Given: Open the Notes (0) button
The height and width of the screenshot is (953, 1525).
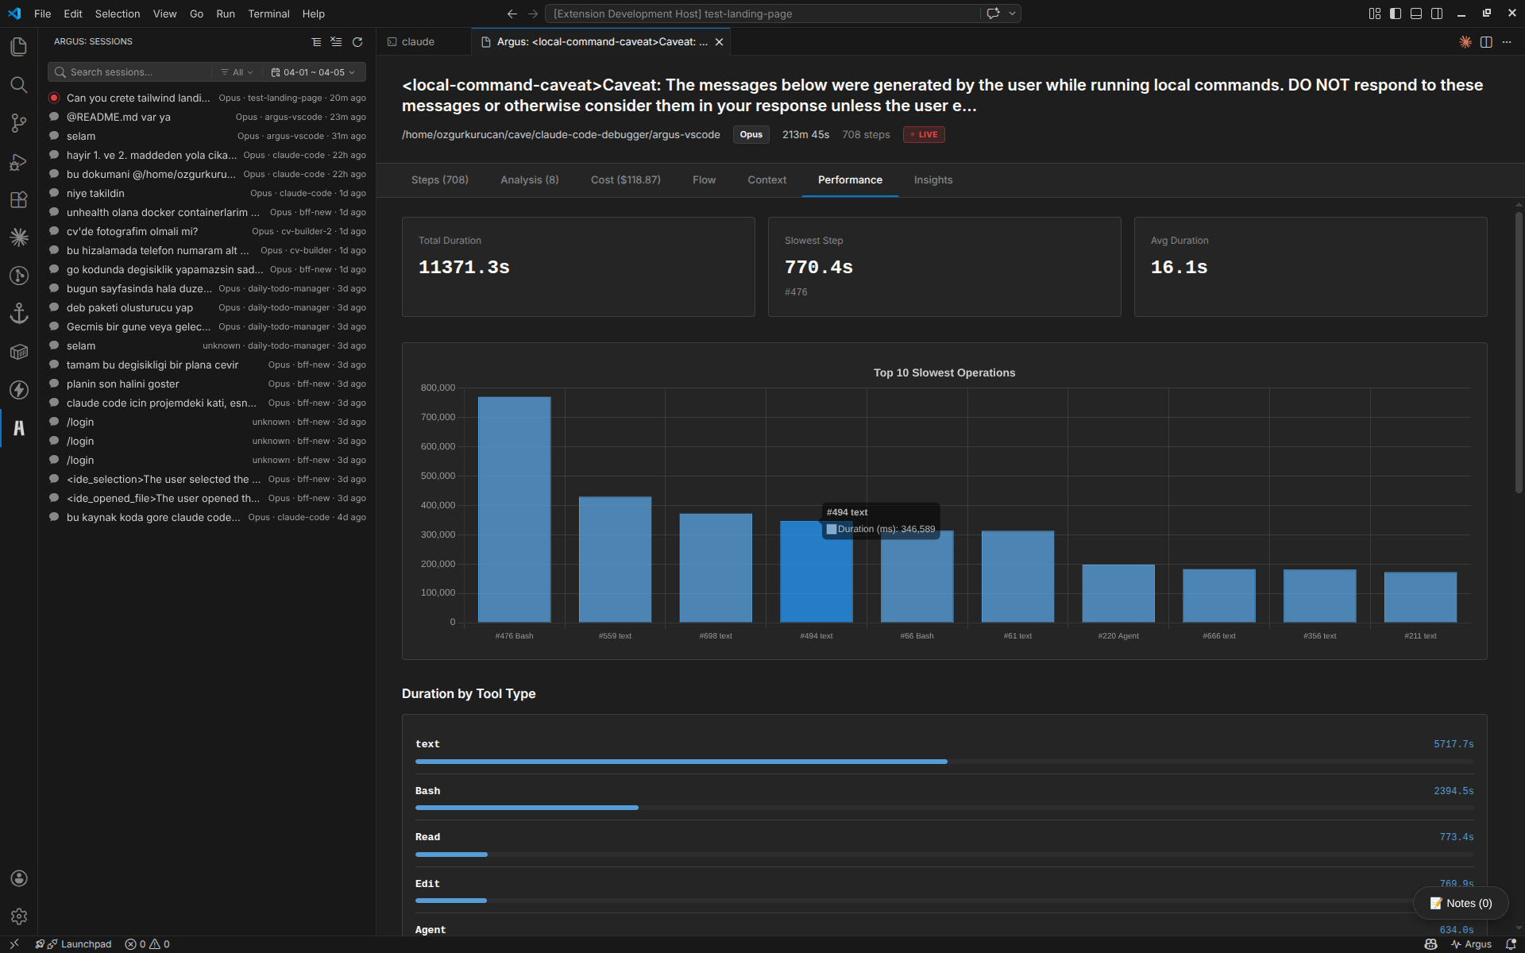Looking at the screenshot, I should pos(1461,903).
